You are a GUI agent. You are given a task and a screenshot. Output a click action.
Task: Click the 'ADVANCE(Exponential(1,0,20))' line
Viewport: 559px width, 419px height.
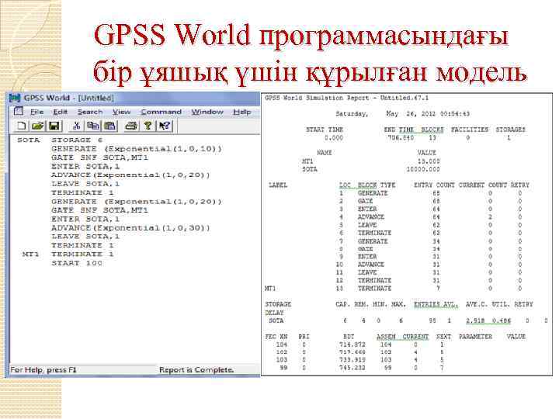coord(130,175)
